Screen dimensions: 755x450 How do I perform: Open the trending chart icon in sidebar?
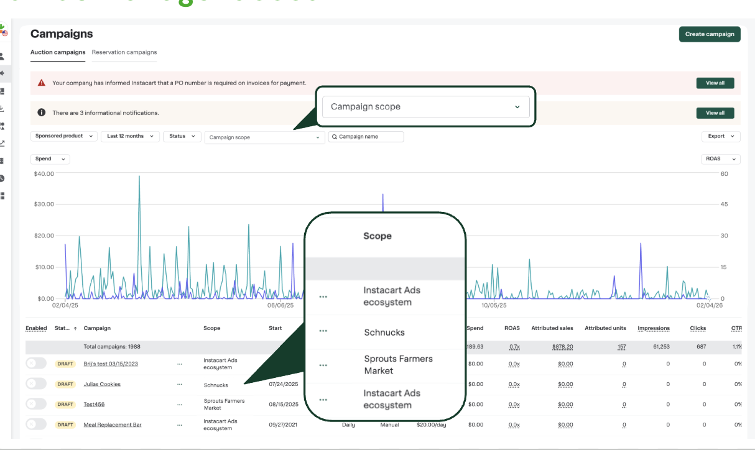[2, 143]
